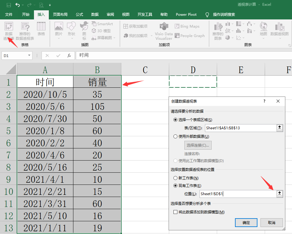This screenshot has width=292, height=234.
Task: Click location range selector arrow button
Action: tap(280, 194)
